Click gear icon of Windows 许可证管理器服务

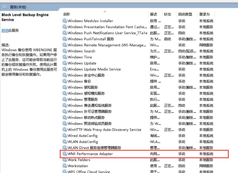point(65,111)
